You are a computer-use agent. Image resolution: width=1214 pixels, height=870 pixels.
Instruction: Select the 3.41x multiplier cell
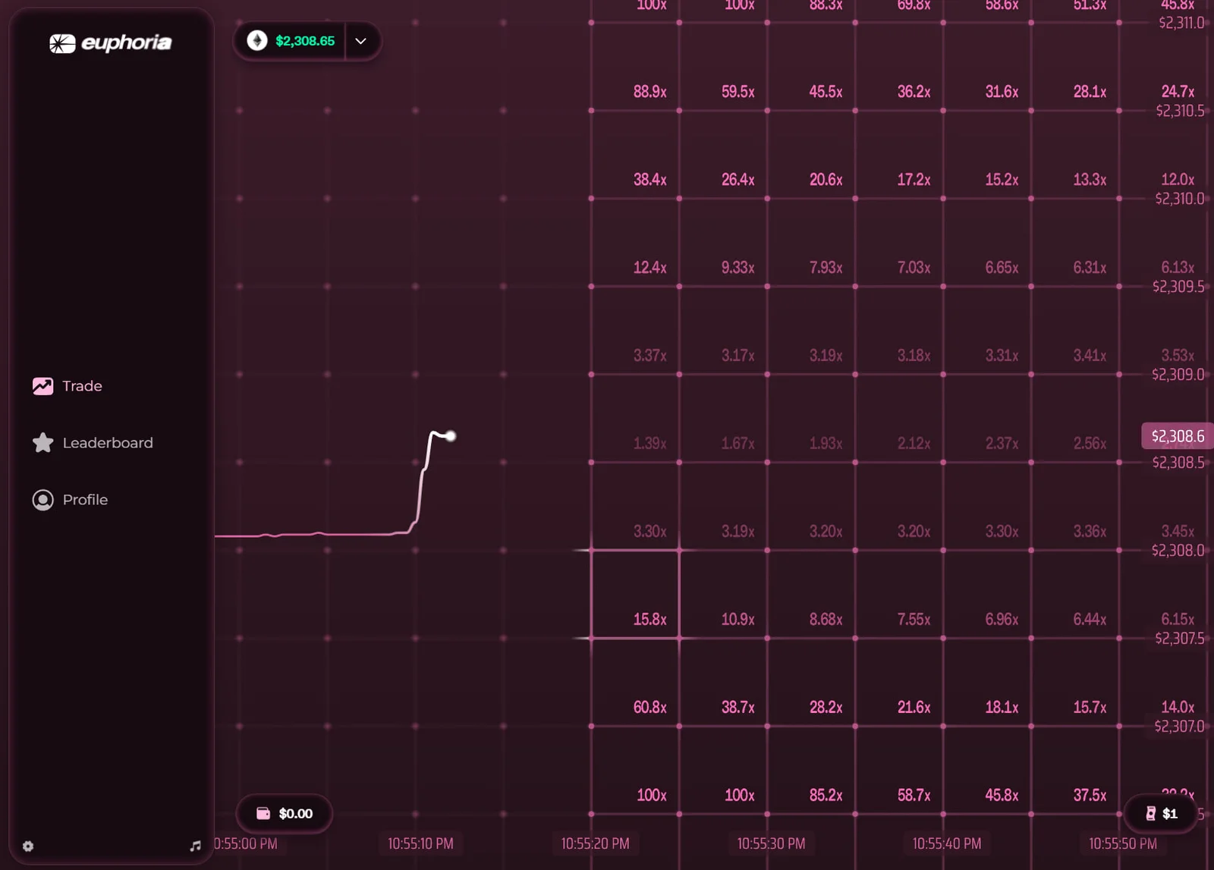pos(1075,331)
